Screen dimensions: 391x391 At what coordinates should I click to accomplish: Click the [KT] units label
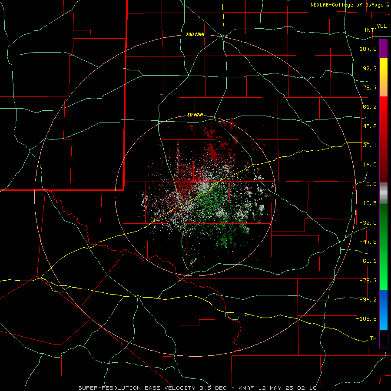click(371, 30)
